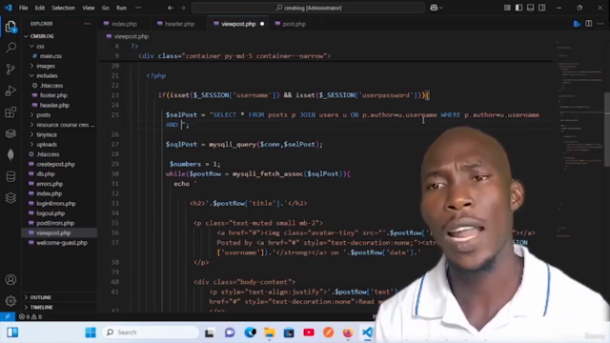
Task: Open Explorer views and more actions ellipsis
Action: 87,24
